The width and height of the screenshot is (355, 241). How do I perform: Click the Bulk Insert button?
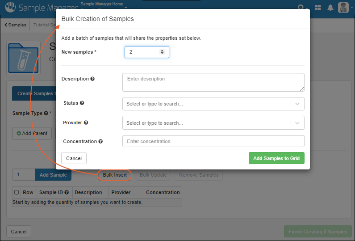(115, 175)
